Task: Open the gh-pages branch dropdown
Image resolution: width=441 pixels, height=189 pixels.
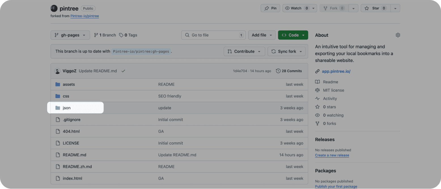Action: tap(70, 35)
